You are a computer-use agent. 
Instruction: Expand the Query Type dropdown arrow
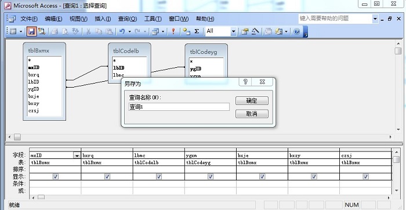(163, 31)
